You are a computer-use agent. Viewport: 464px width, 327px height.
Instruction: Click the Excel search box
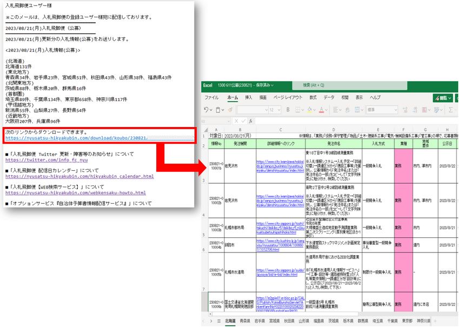pos(324,85)
